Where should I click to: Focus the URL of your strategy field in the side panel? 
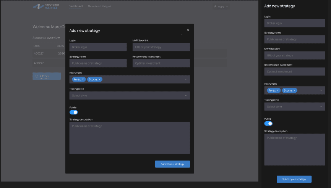294,55
